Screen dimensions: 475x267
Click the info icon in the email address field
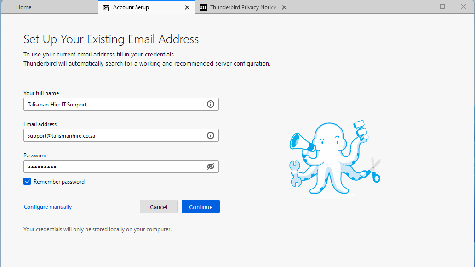(211, 135)
